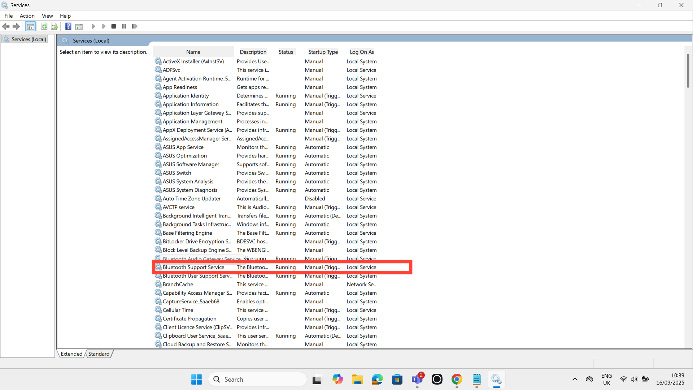693x390 pixels.
Task: Click the Refresh toolbar icon
Action: coord(44,26)
